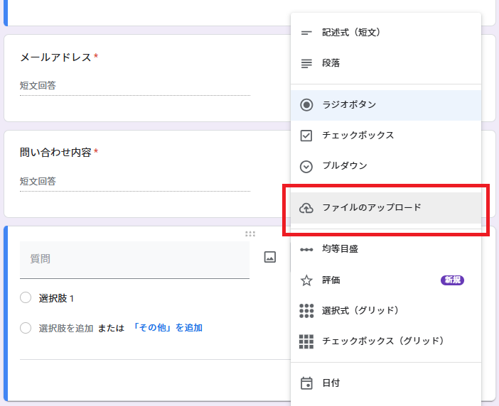The image size is (499, 406).
Task: Click the radio circle beside 選択肢を追加
Action: click(26, 328)
